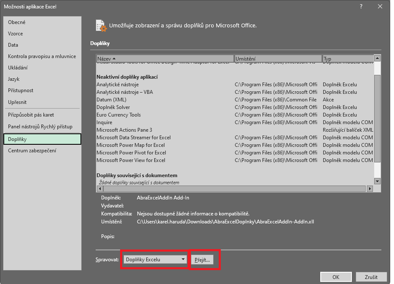Click the AbraExcelAddIn-AddIn.xll location path
Viewport: 394px width, 284px height.
pos(225,222)
